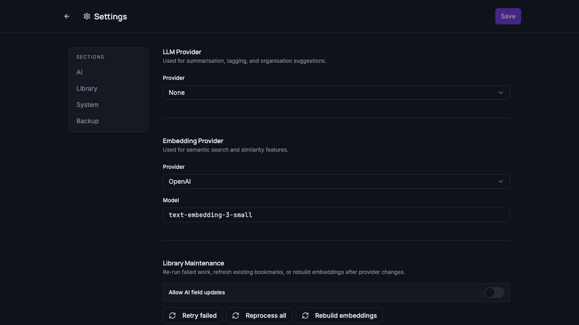The image size is (579, 325).
Task: Click the "Allow AI field updates" label text
Action: [x=197, y=292]
